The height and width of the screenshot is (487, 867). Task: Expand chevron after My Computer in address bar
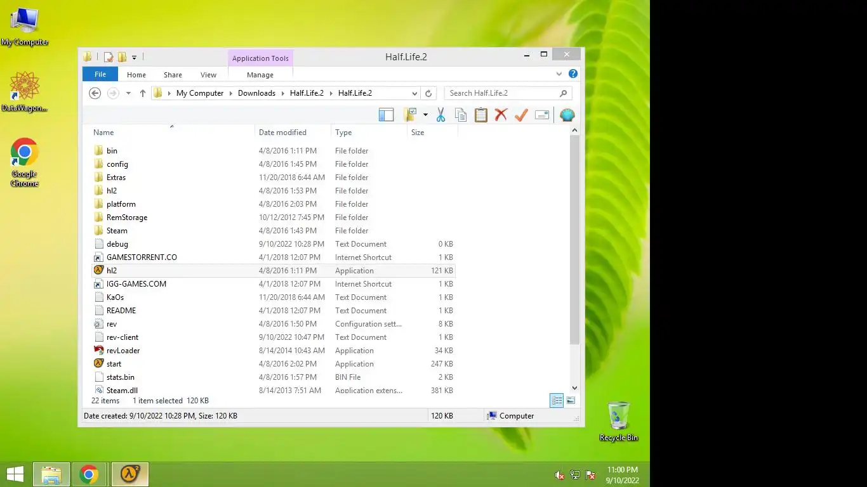pos(231,93)
